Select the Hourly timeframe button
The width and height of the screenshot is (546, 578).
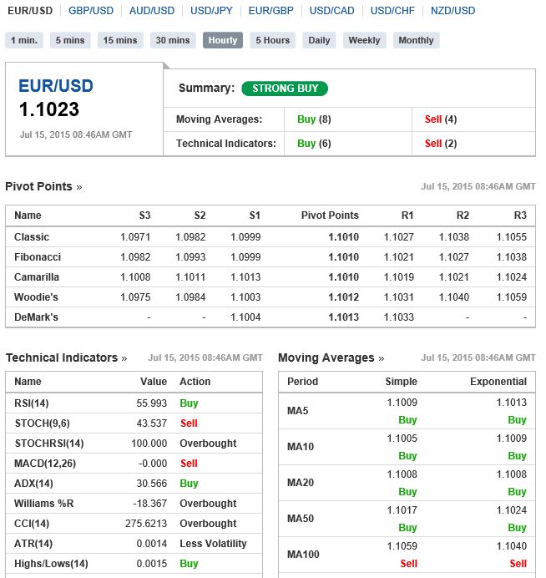223,40
